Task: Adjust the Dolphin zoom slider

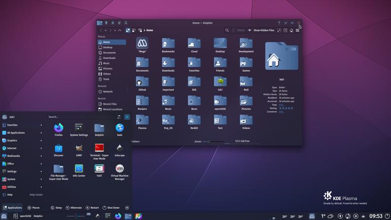Action: click(x=212, y=141)
